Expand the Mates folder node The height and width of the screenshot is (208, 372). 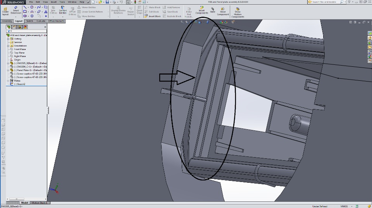point(8,81)
